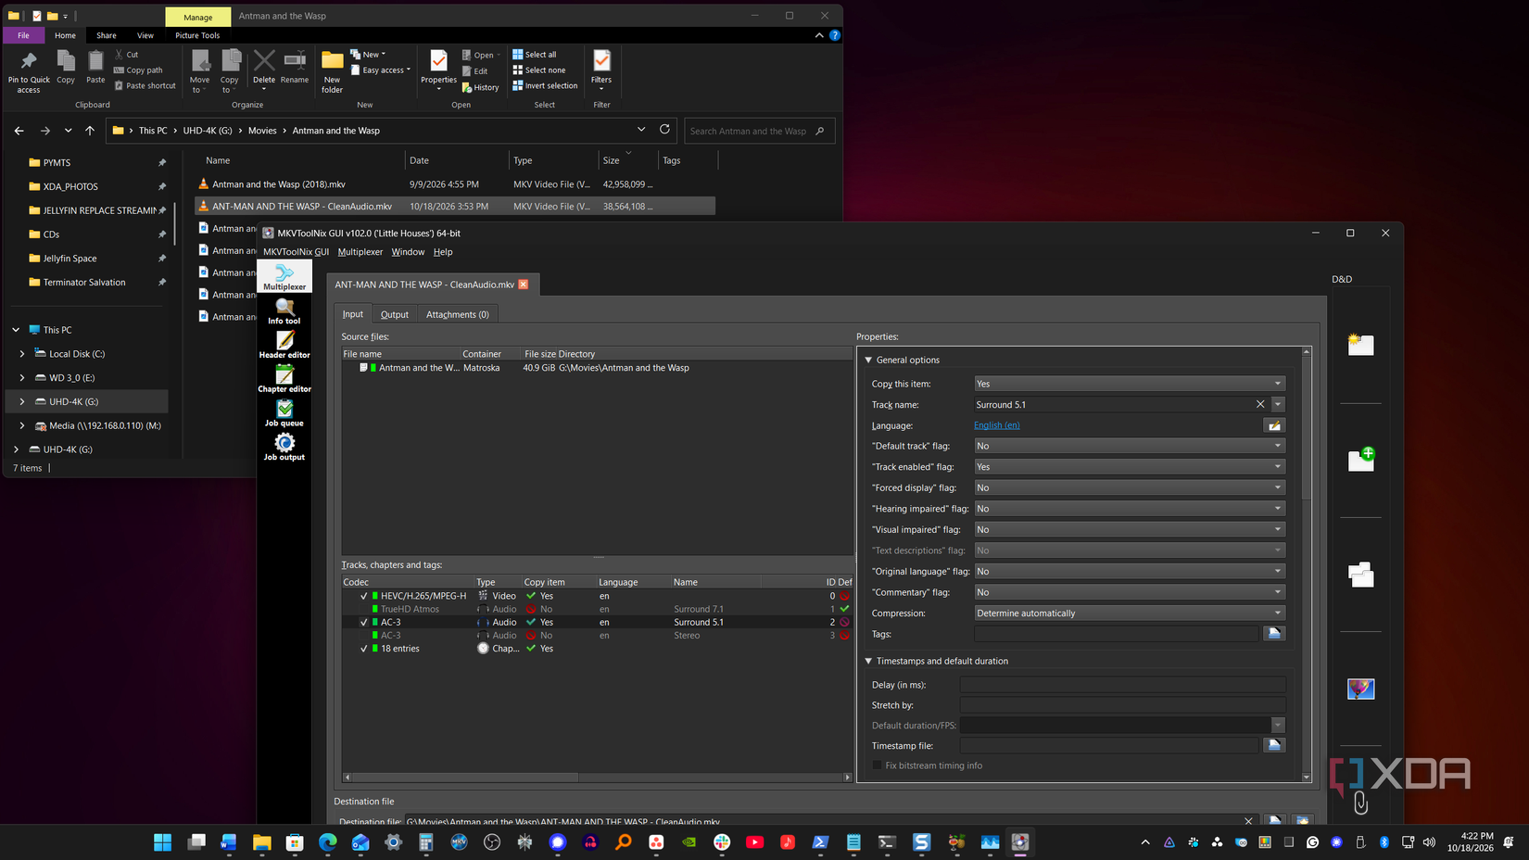Screen dimensions: 1529x860
Task: Click the Up arrow in Explorer navigation
Action: coord(90,131)
